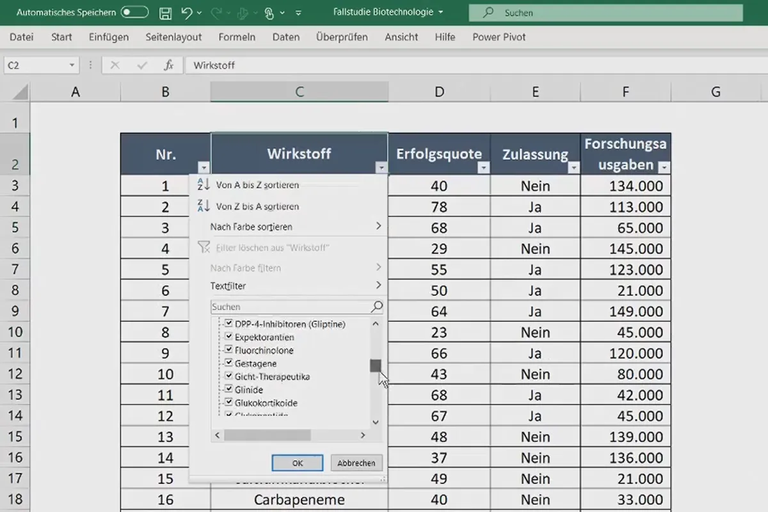
Task: Open the Wirkstoff column filter dropdown arrow
Action: click(x=381, y=168)
